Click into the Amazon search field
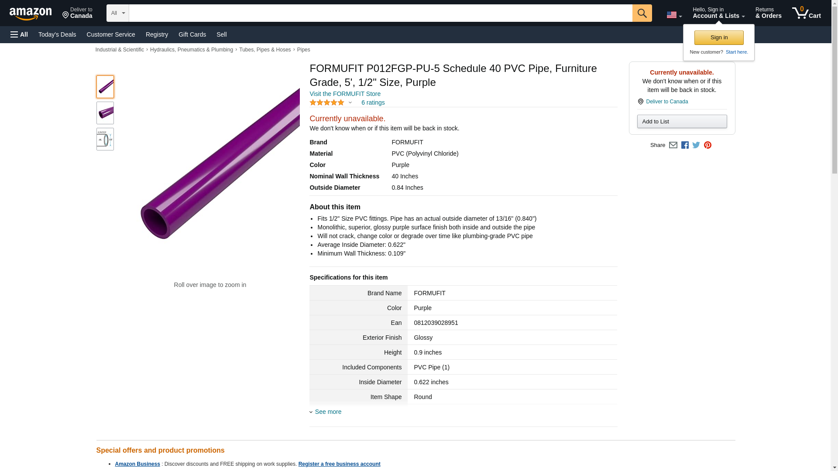Screen dimensions: 838x471 tap(380, 13)
